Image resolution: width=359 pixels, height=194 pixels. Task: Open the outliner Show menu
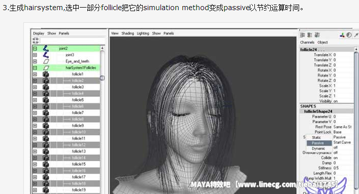pyautogui.click(x=51, y=33)
